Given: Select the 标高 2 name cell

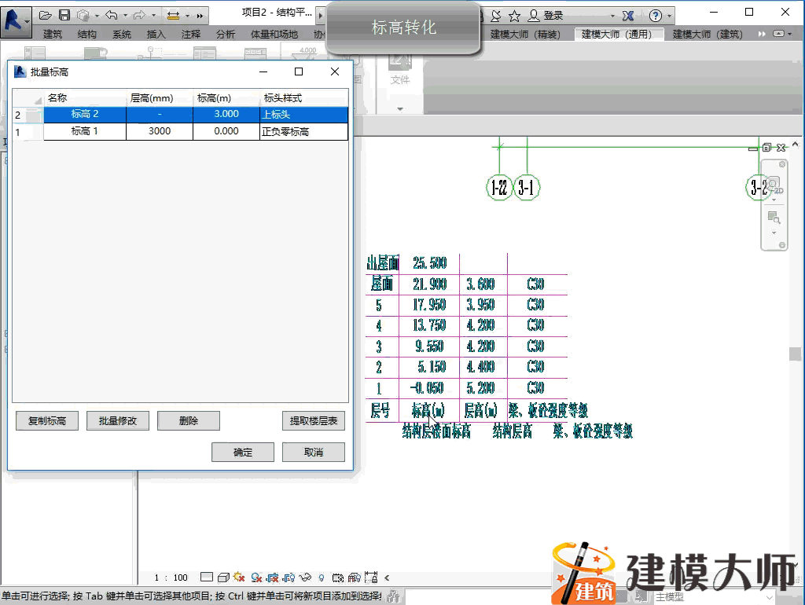Looking at the screenshot, I should (x=85, y=114).
